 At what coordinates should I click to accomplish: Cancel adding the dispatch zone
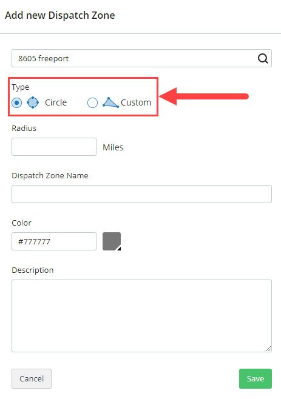click(x=32, y=378)
